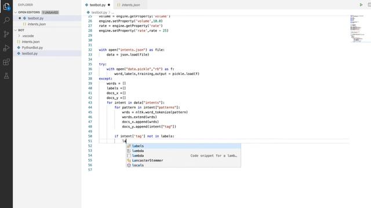This screenshot has height=208, width=371.
Task: Click Python icon of testbot.py in Open Editors
Action: point(24,18)
